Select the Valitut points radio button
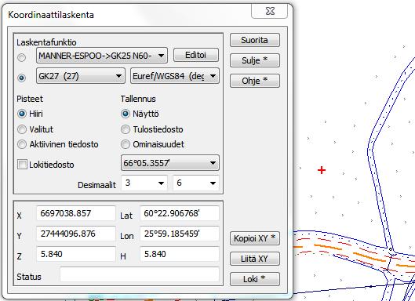This screenshot has width=415, height=301. 22,129
